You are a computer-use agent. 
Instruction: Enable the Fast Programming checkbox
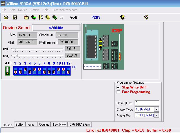118,92
